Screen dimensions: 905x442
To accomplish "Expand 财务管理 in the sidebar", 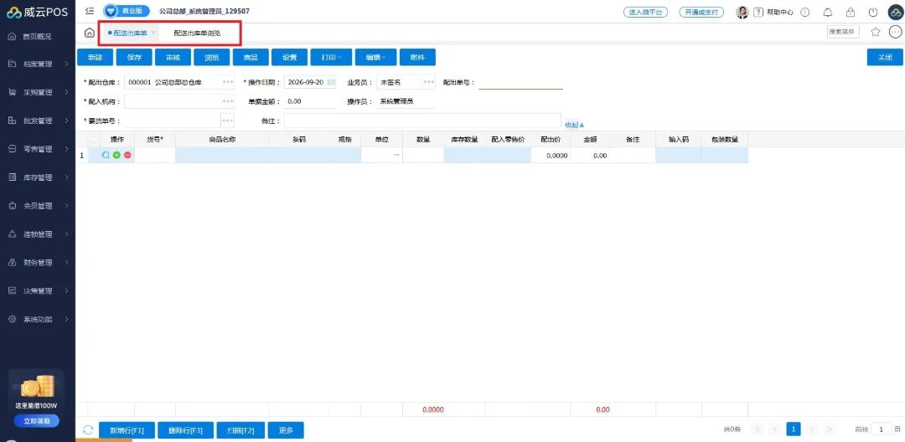I will point(38,263).
